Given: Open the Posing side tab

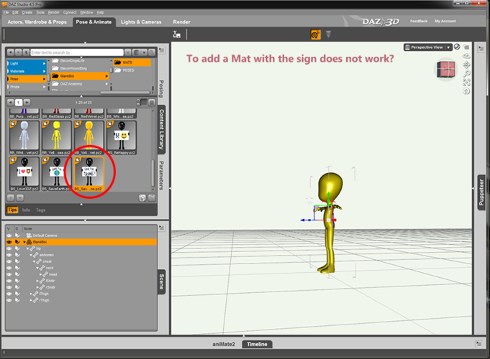Looking at the screenshot, I should coord(161,89).
